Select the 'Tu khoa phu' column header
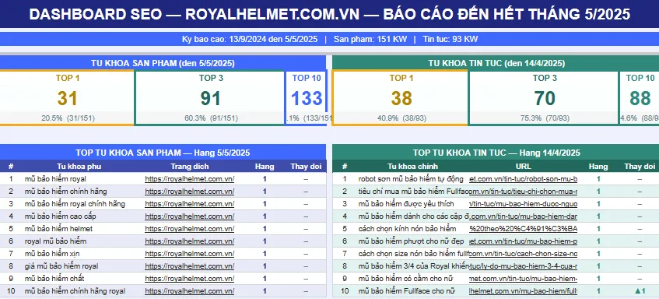Screen dimensions: 659x299 [79, 166]
